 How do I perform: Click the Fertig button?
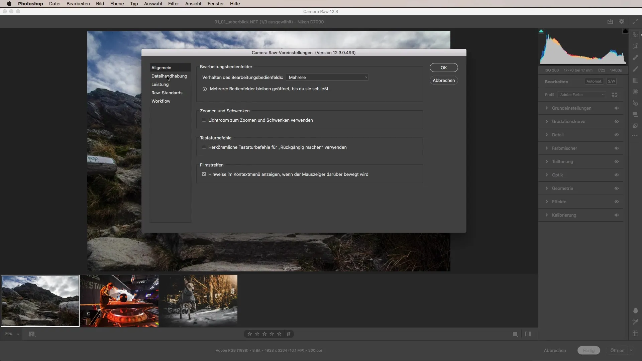pyautogui.click(x=588, y=350)
